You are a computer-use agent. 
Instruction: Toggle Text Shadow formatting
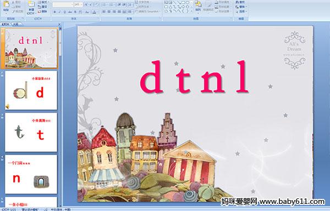click(x=75, y=12)
